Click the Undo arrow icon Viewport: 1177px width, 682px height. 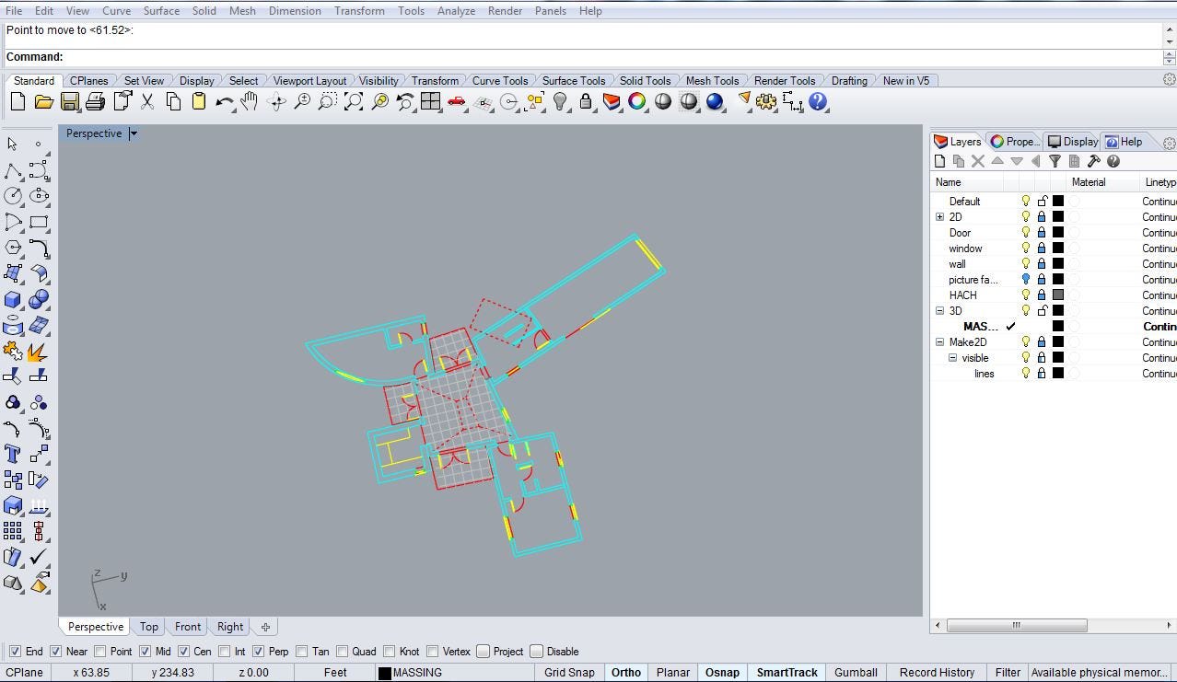(x=224, y=102)
